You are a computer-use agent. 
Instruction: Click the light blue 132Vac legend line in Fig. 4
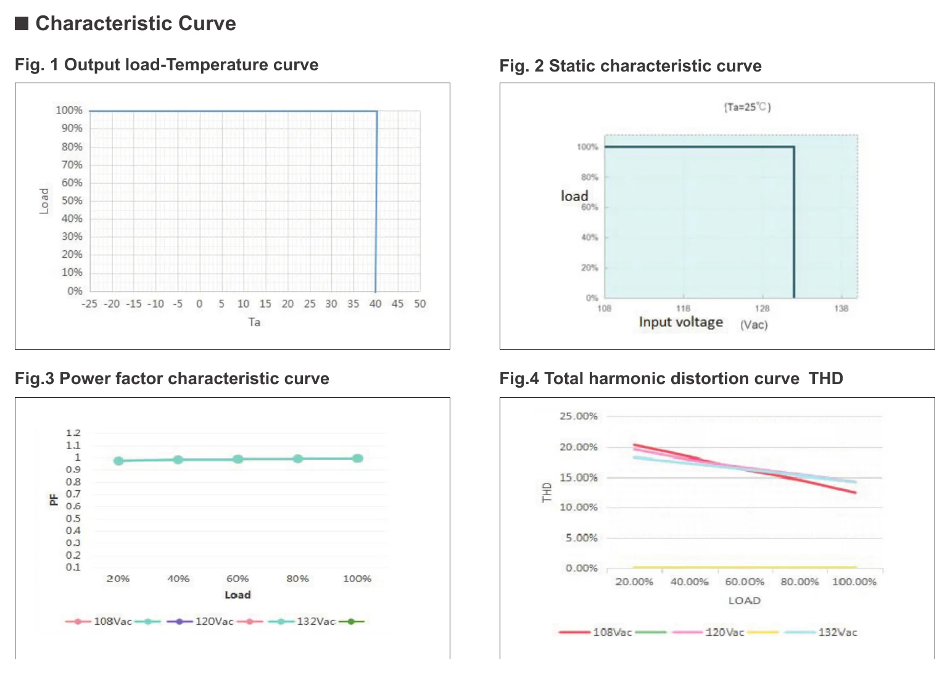[801, 632]
